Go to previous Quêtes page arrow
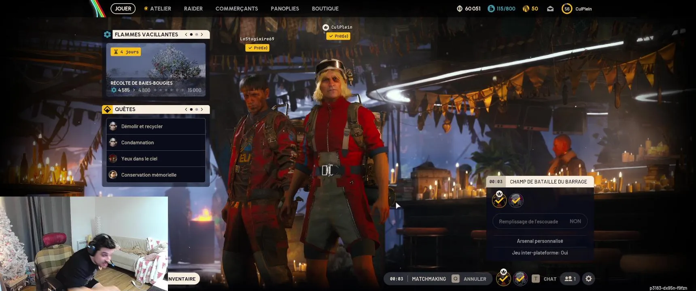This screenshot has width=696, height=291. (186, 109)
